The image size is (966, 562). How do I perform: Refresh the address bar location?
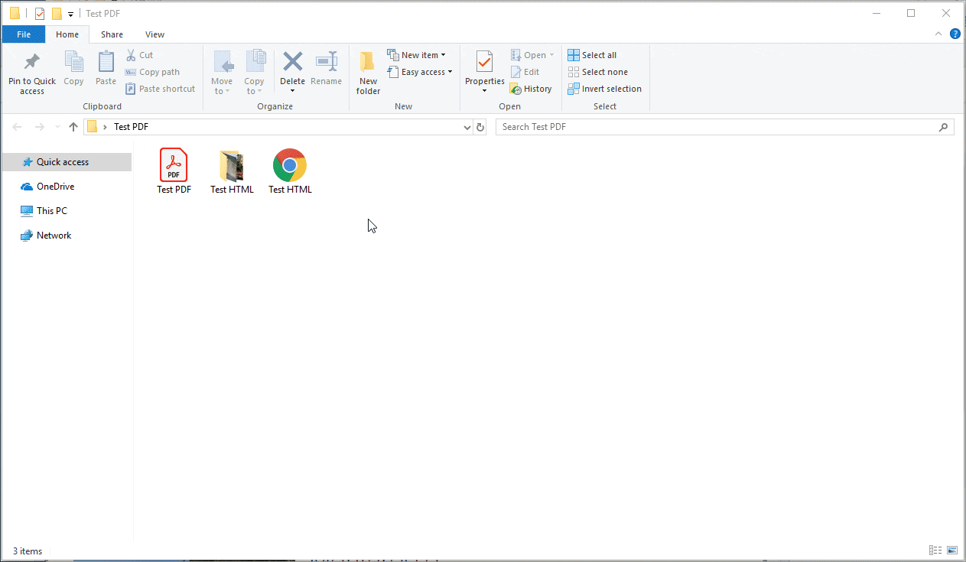(x=480, y=127)
